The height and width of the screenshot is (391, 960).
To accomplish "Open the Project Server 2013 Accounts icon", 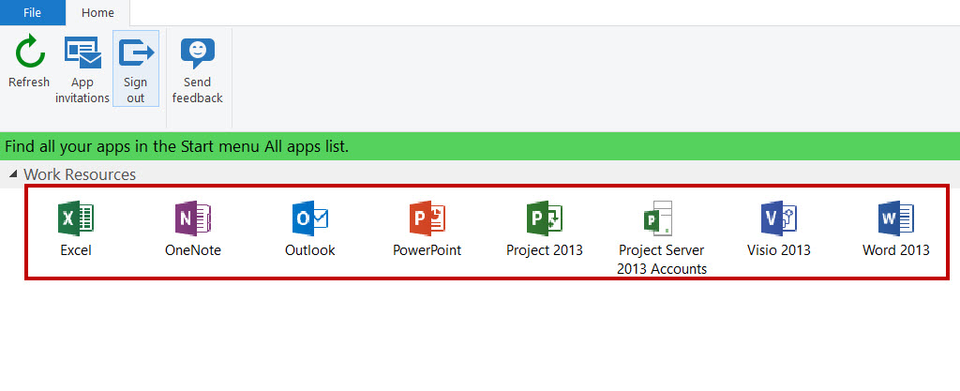I will click(659, 218).
